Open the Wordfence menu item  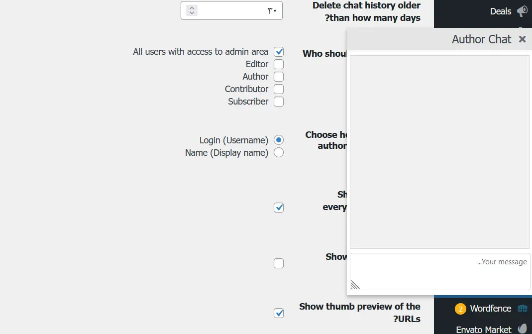pyautogui.click(x=490, y=309)
